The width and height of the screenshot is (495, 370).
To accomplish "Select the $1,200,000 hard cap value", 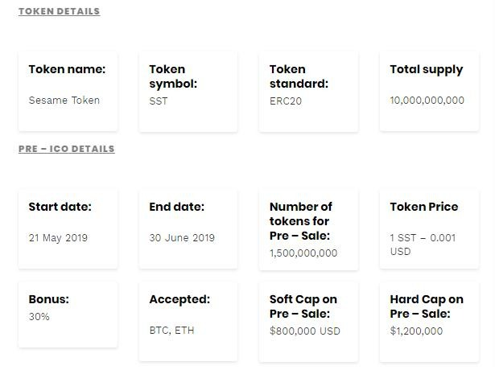I will tap(416, 331).
